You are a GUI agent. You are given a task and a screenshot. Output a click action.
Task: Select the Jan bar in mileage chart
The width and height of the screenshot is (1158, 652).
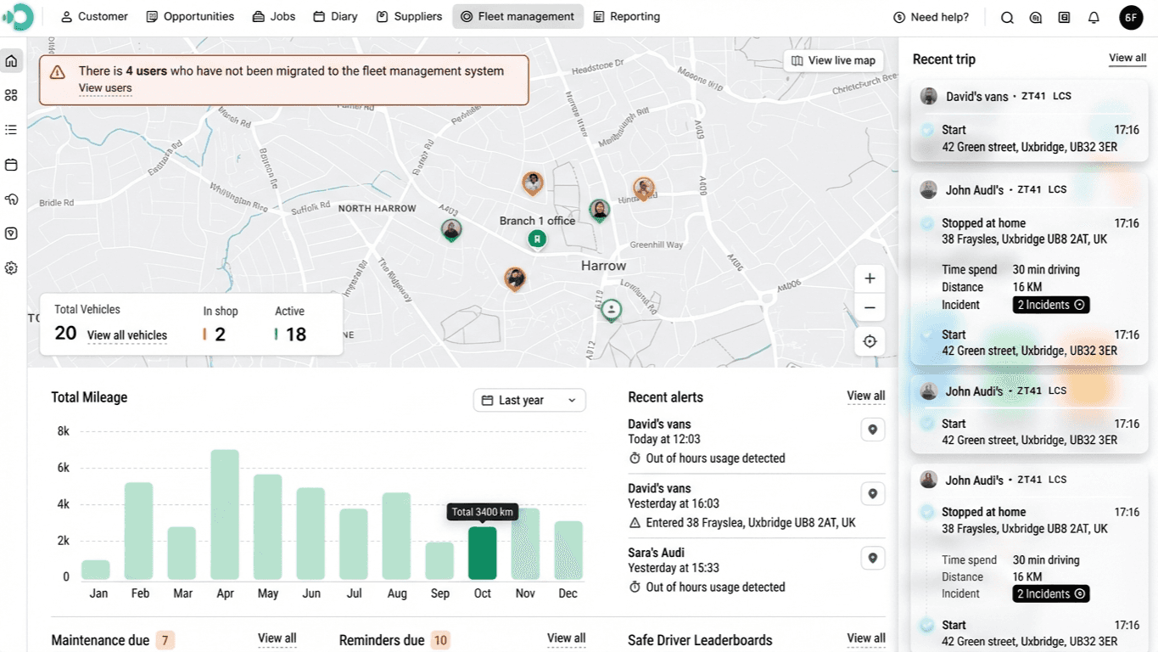(x=96, y=570)
